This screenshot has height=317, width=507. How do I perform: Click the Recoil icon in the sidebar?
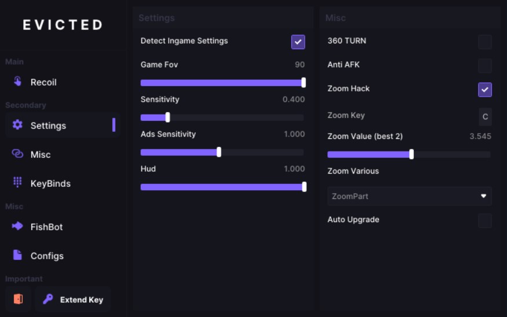17,82
